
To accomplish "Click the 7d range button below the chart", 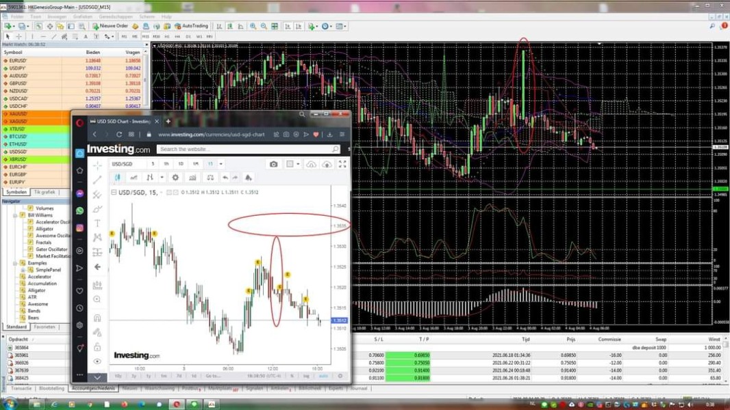I will pos(179,376).
